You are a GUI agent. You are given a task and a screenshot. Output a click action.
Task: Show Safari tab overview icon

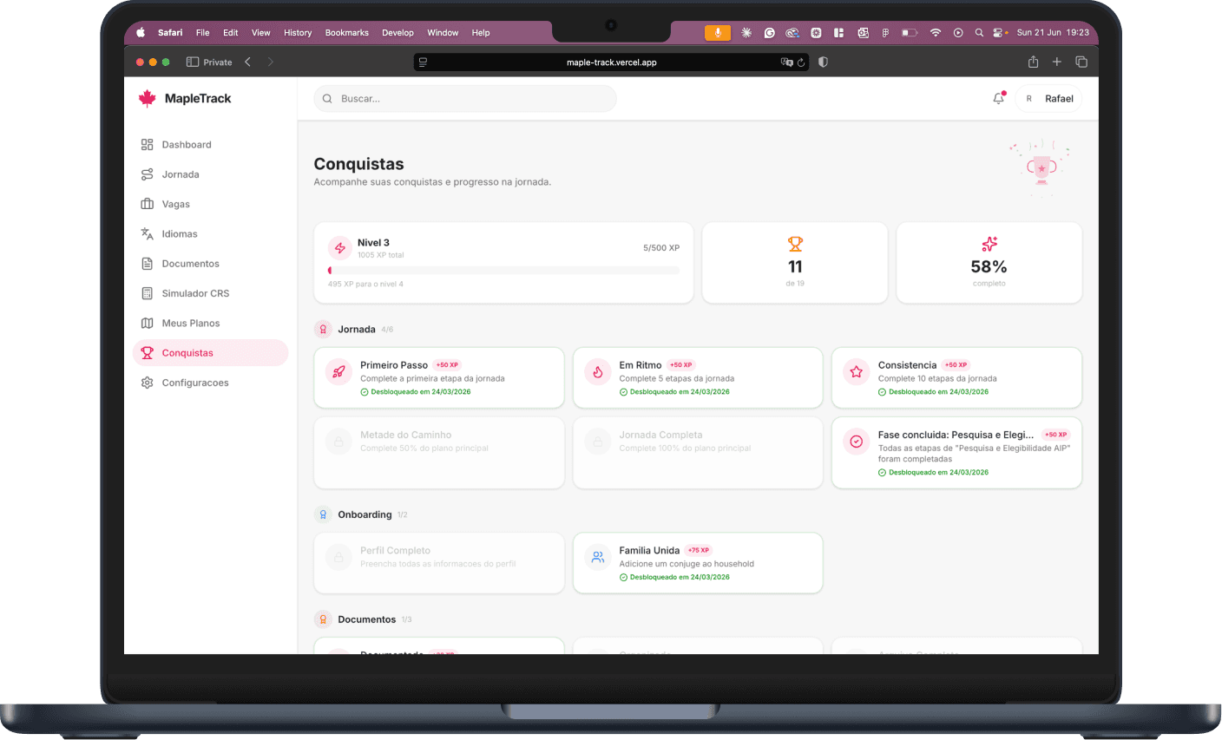pyautogui.click(x=1081, y=62)
